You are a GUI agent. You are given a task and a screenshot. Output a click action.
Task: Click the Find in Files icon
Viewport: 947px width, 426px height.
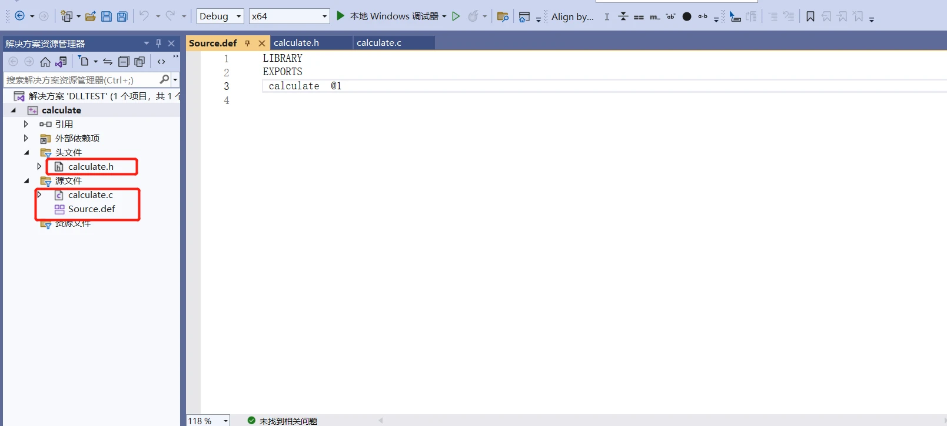[503, 16]
